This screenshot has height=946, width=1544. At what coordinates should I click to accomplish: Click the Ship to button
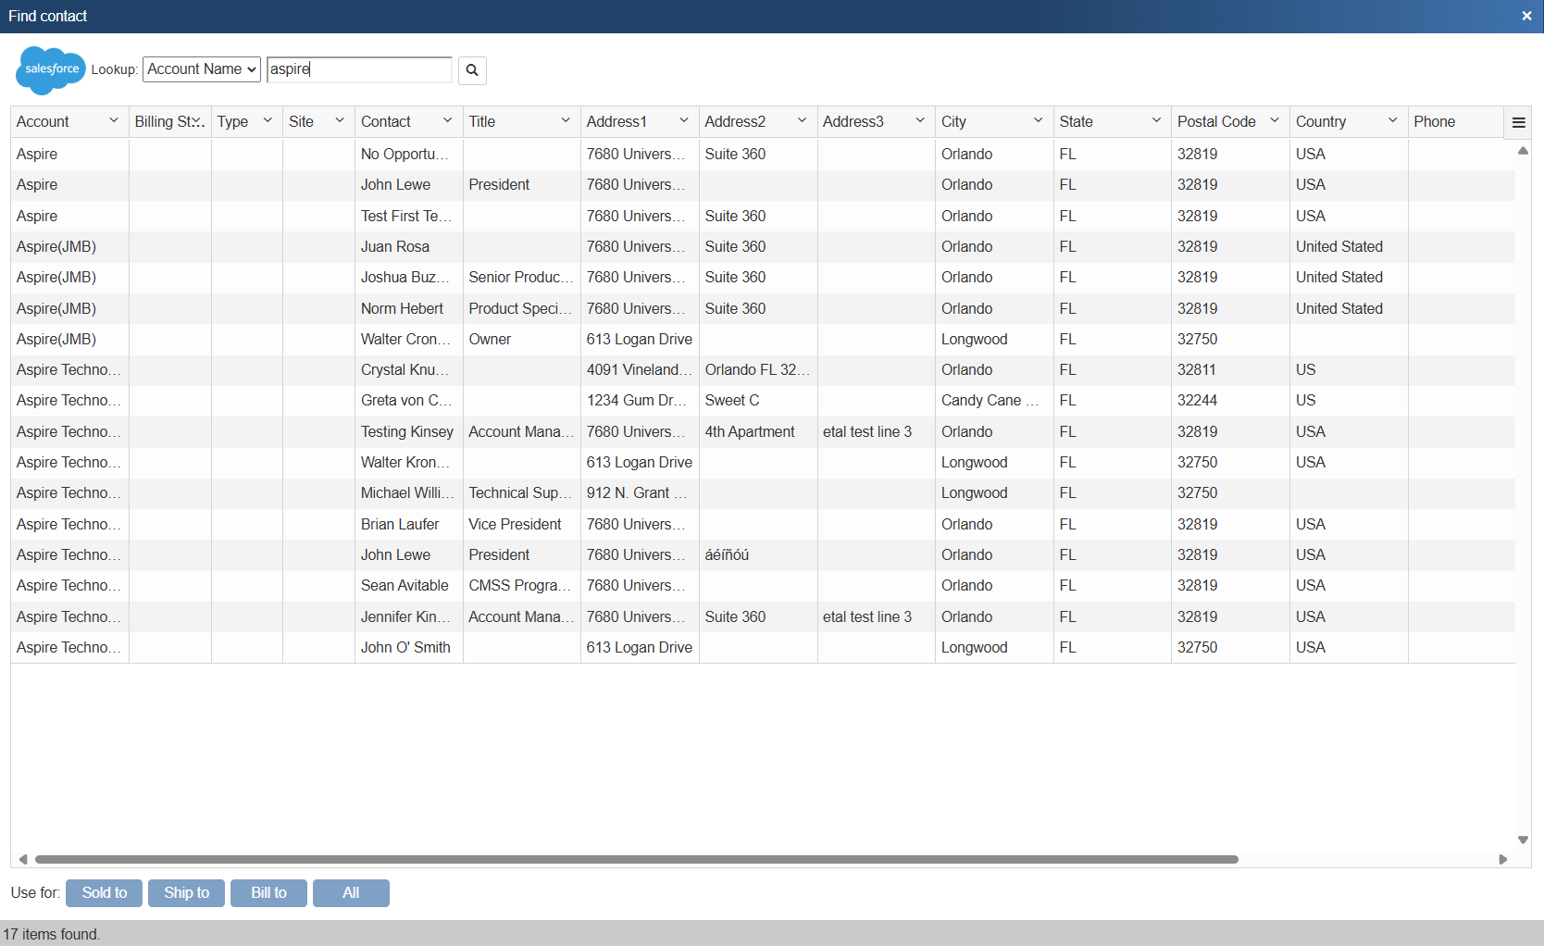pyautogui.click(x=186, y=892)
